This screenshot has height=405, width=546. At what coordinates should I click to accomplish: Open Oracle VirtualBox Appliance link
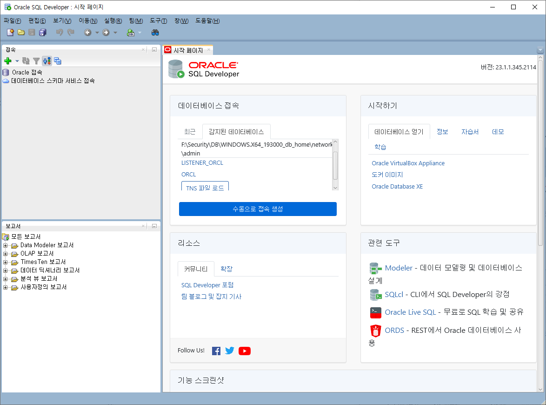coord(408,163)
